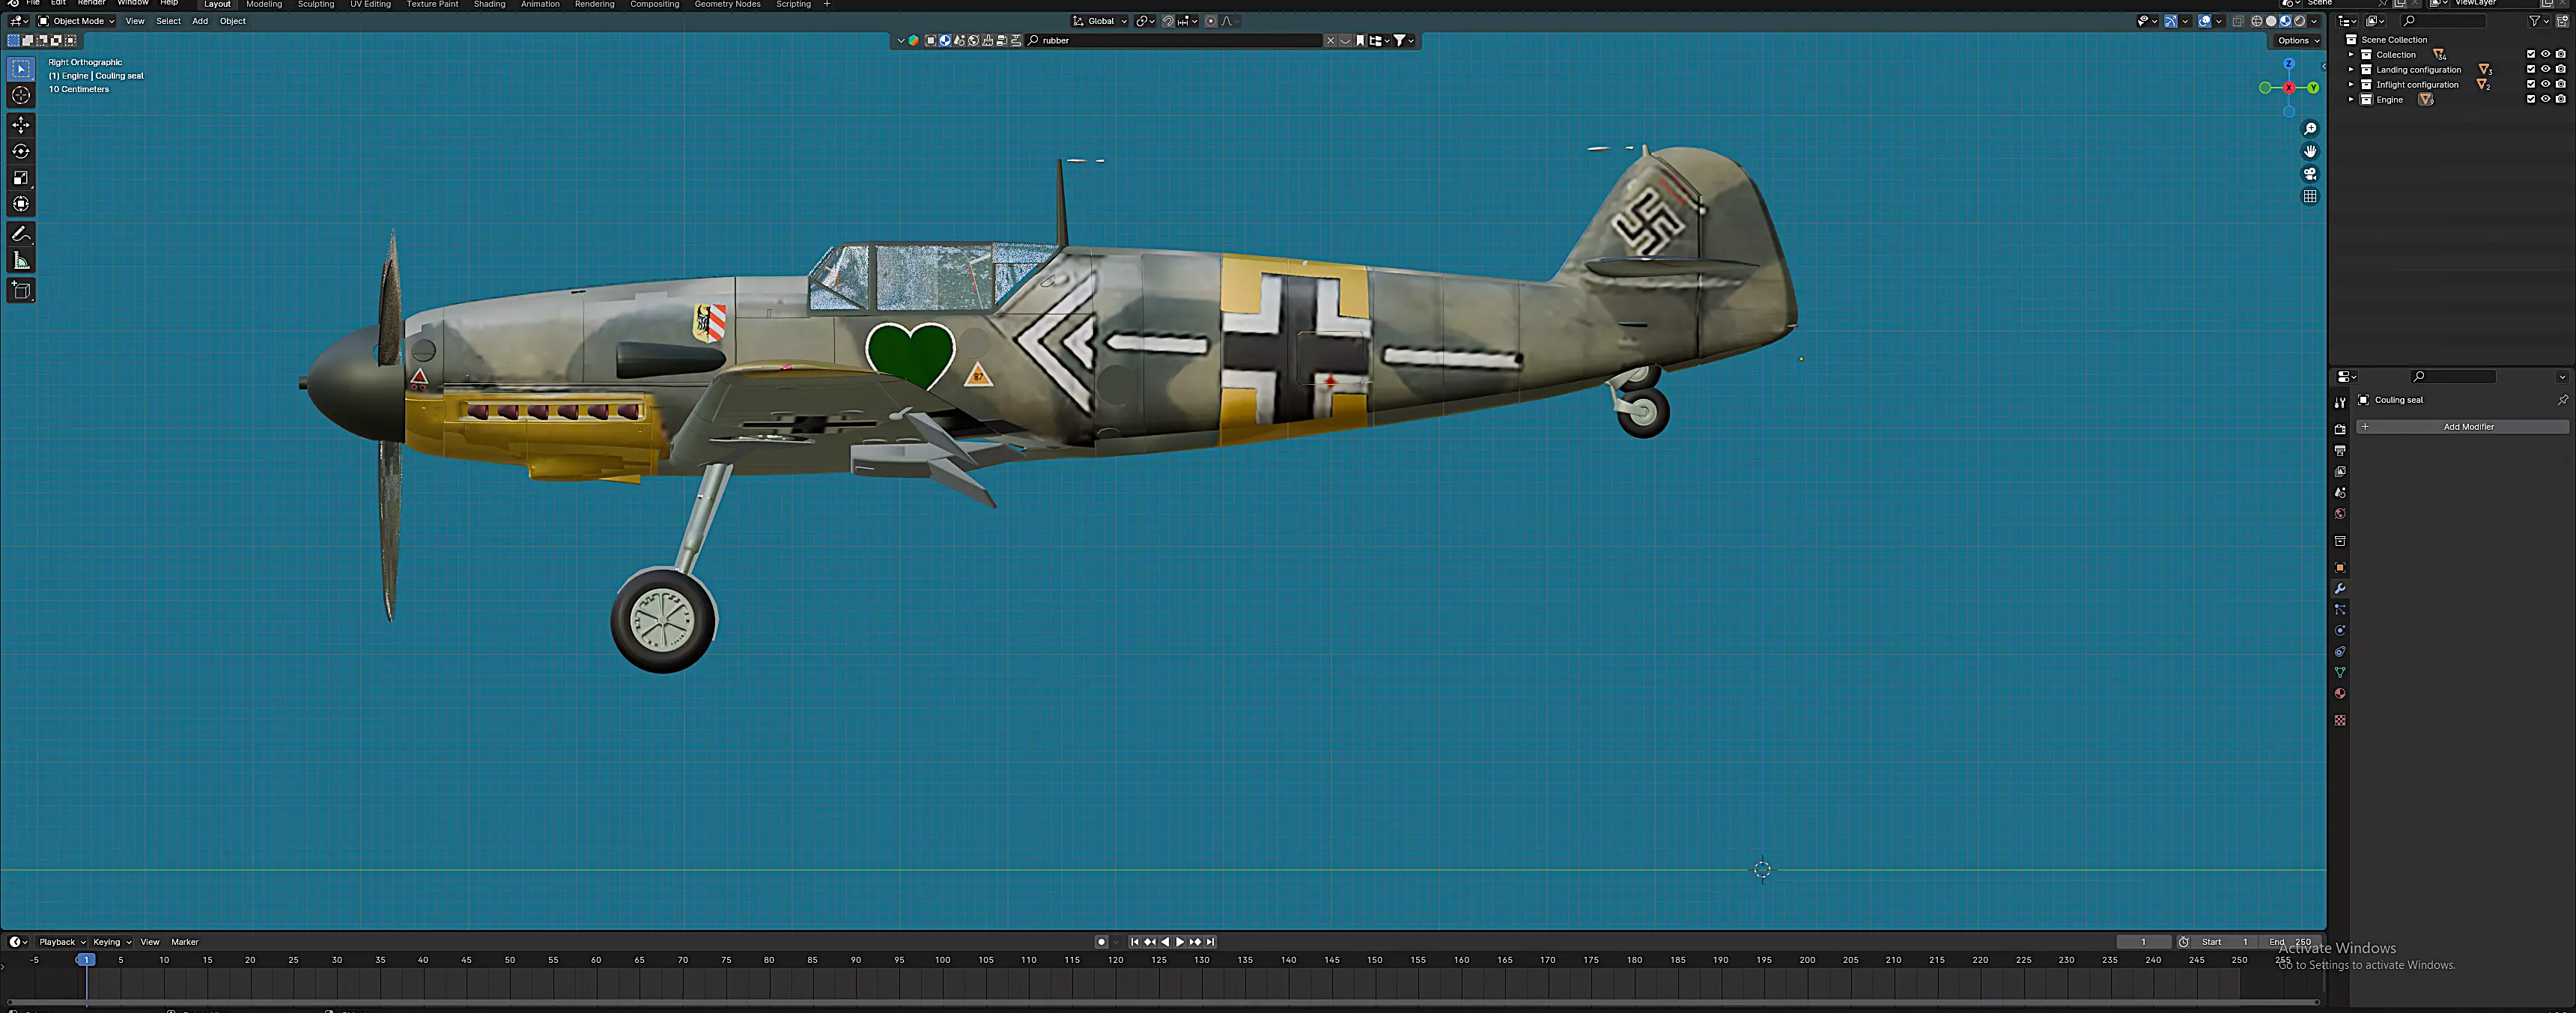Hide Engine collection with eye icon

click(2546, 99)
